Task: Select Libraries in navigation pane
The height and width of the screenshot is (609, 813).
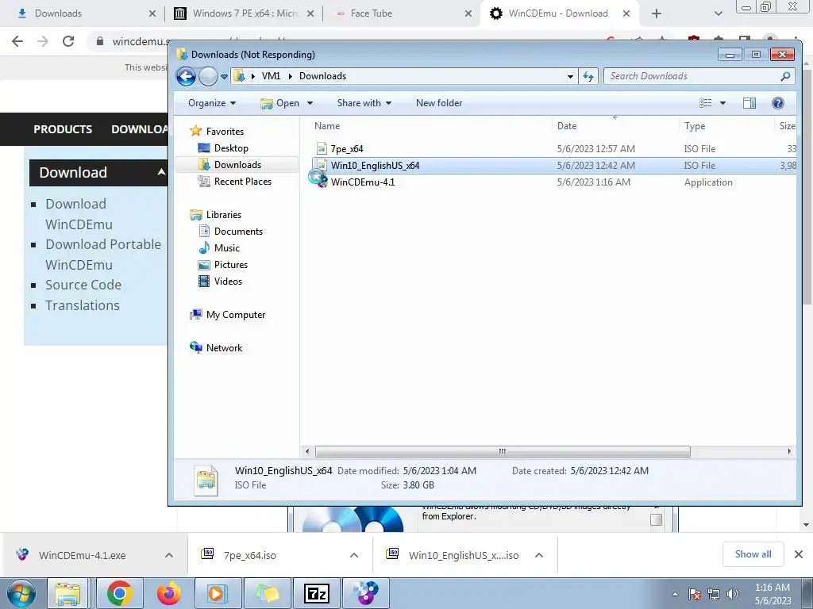Action: pyautogui.click(x=216, y=214)
